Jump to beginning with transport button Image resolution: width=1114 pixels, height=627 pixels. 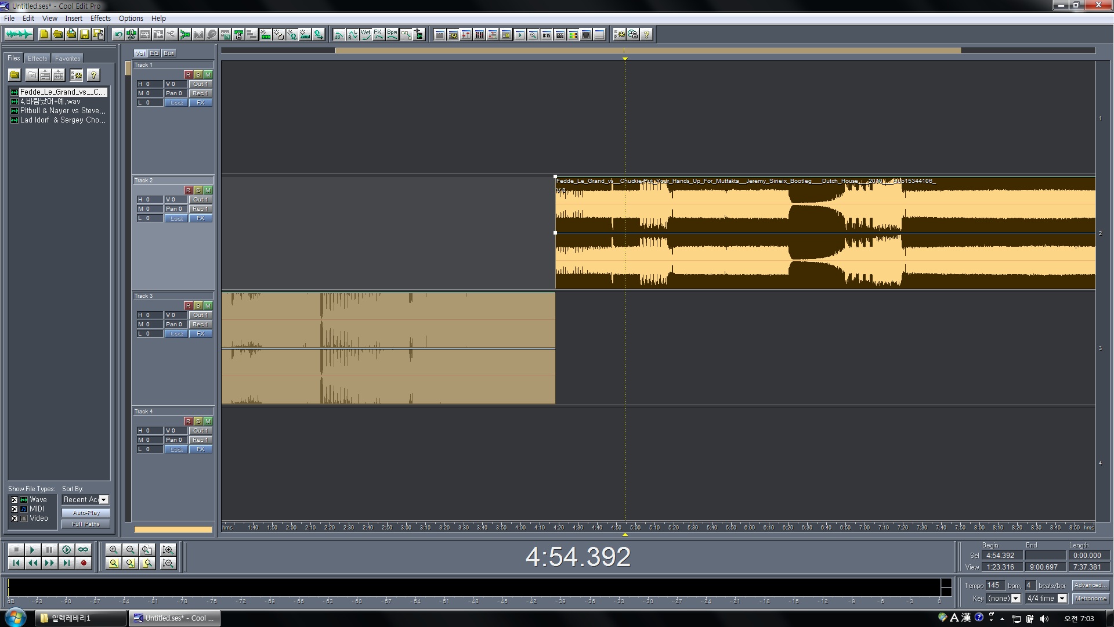(16, 563)
